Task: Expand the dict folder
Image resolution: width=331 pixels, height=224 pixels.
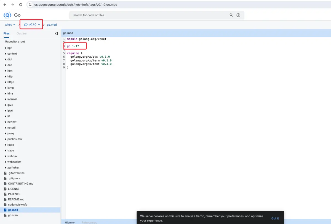Action: pyautogui.click(x=6, y=59)
